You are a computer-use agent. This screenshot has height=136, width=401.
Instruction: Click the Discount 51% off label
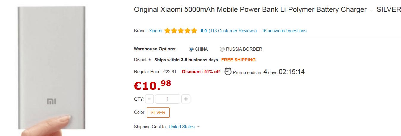201,72
